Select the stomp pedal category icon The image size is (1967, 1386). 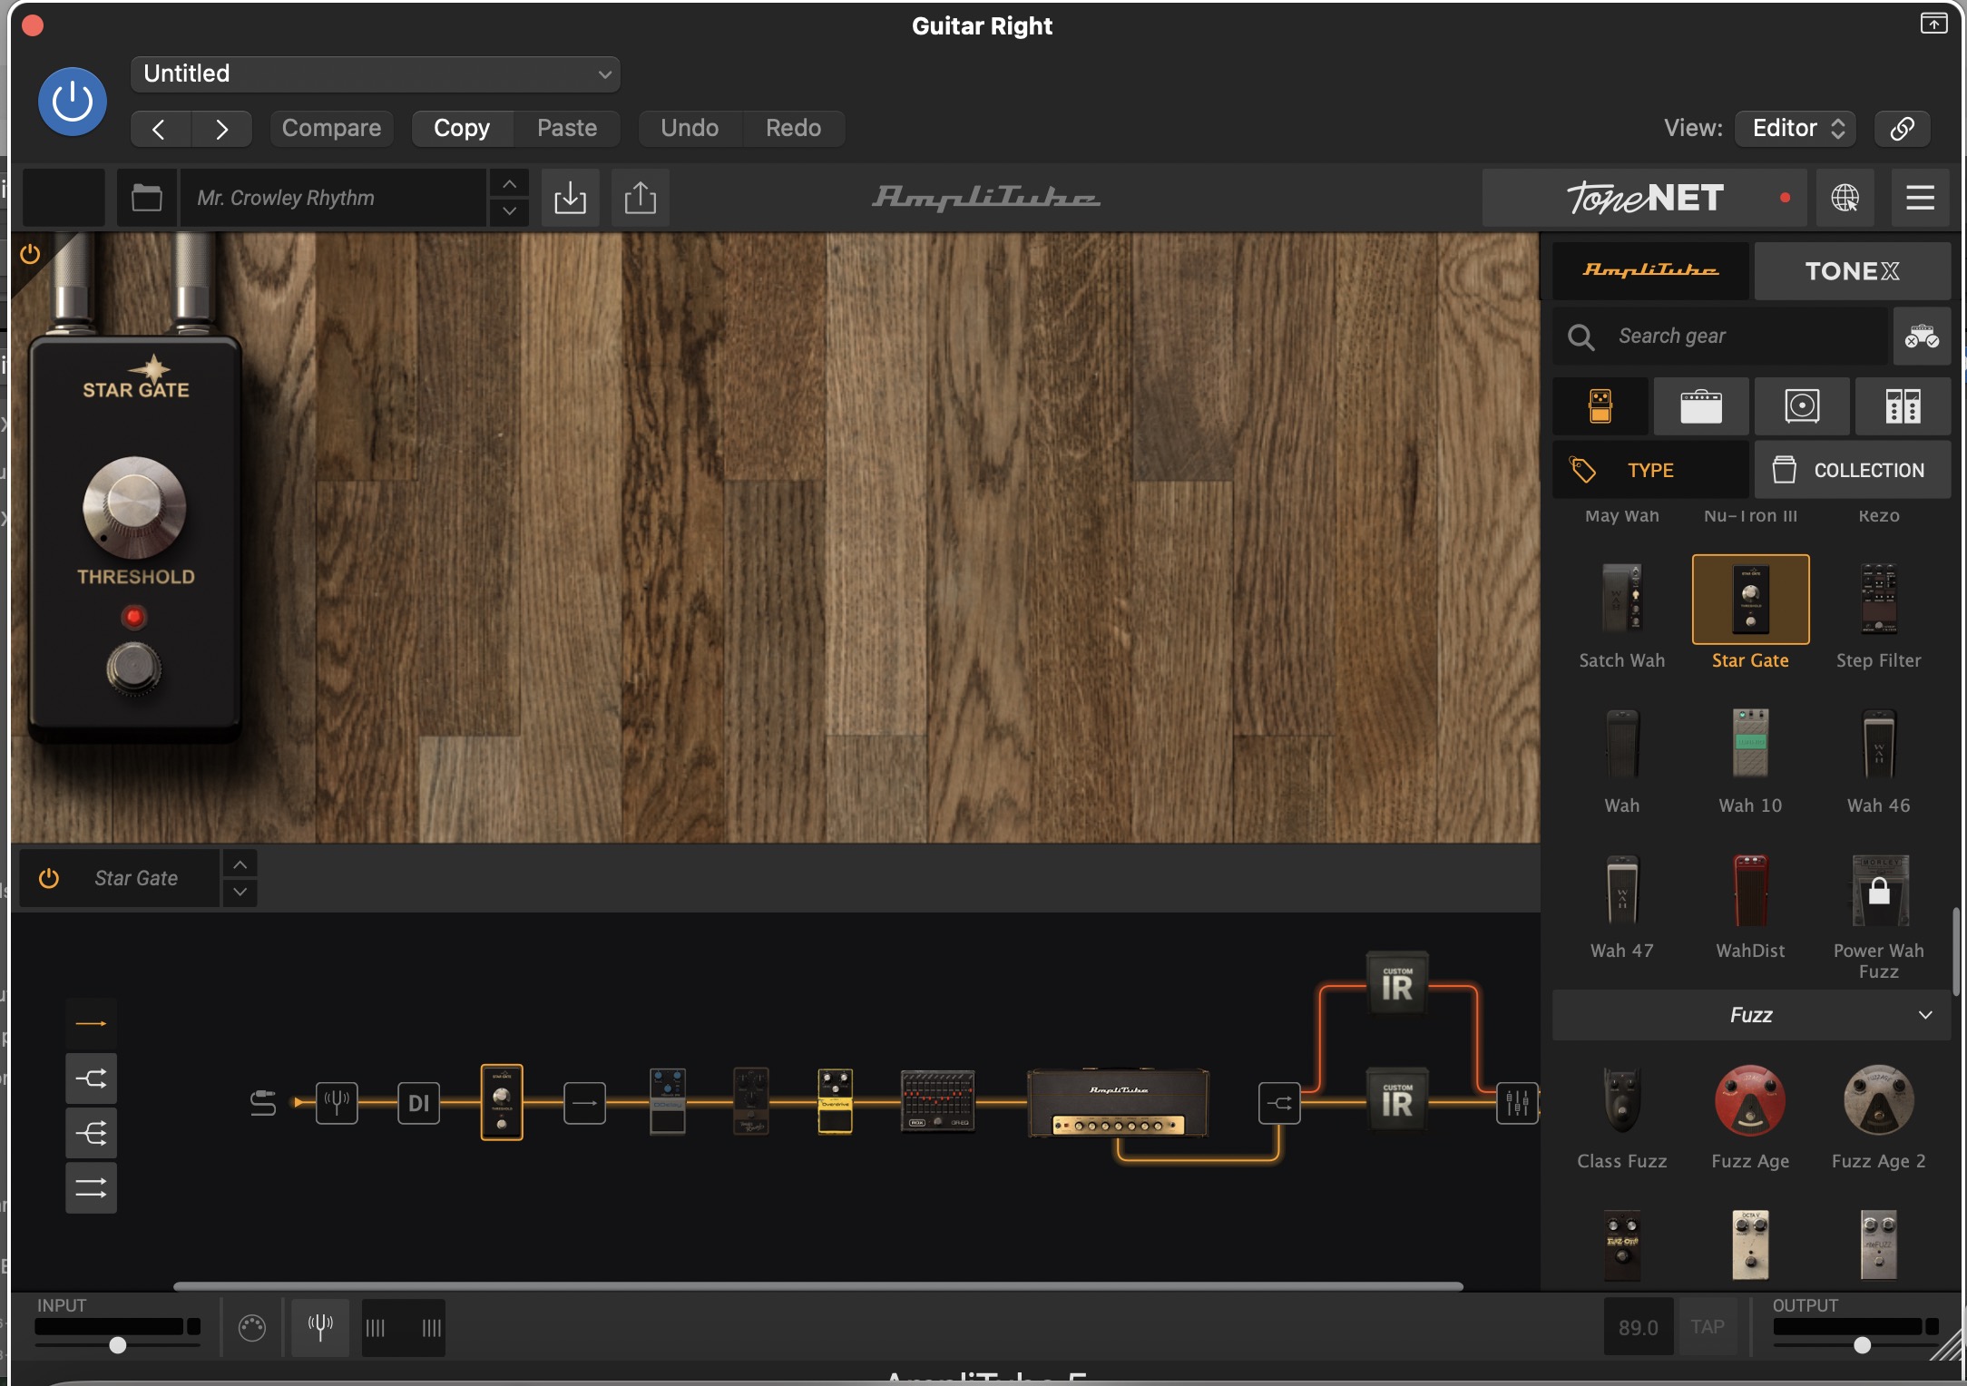tap(1600, 406)
